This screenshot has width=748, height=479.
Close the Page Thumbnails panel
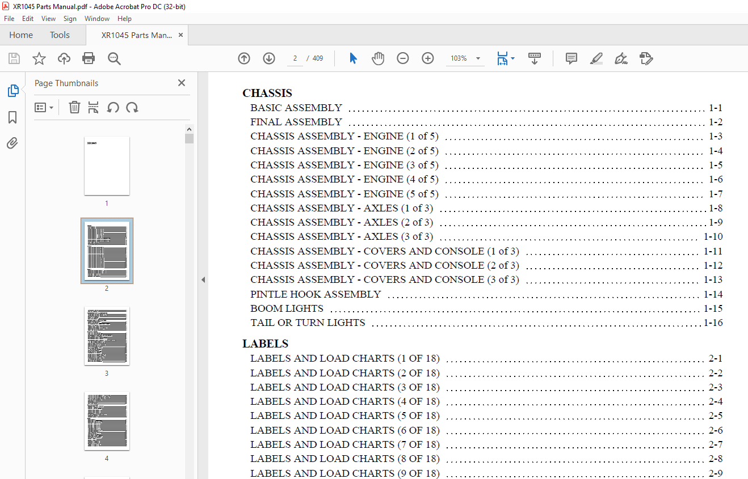click(x=182, y=83)
